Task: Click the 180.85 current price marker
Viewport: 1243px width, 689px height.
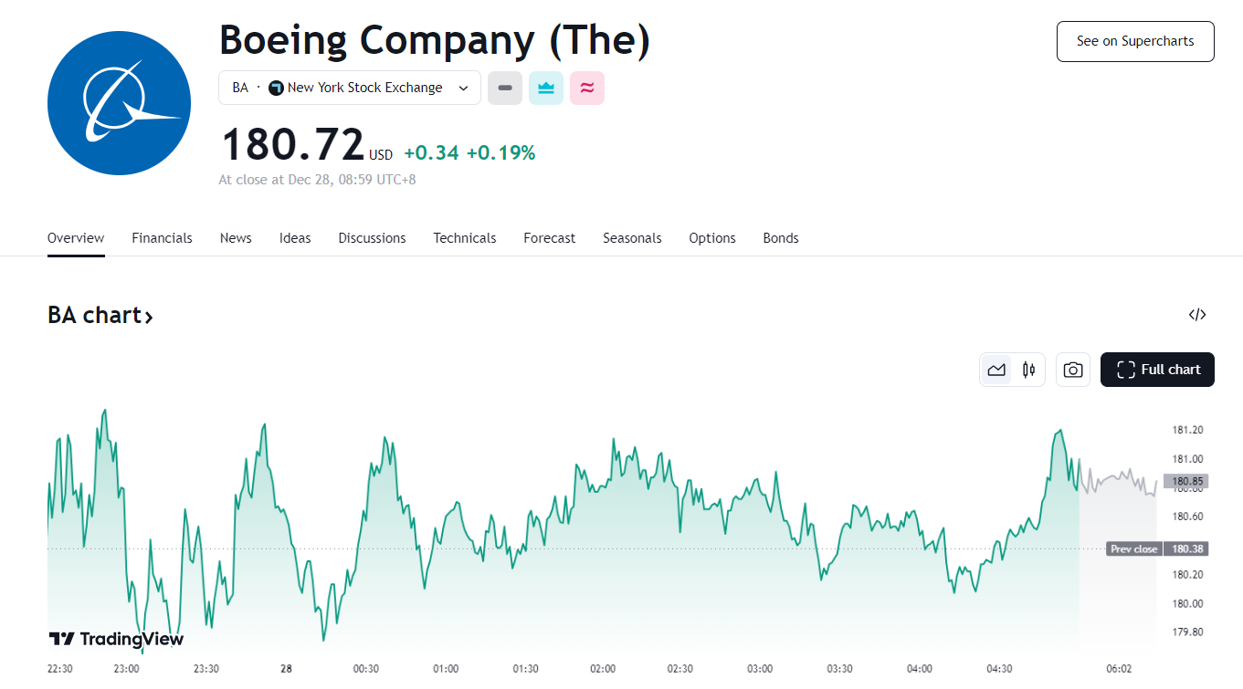Action: 1187,481
